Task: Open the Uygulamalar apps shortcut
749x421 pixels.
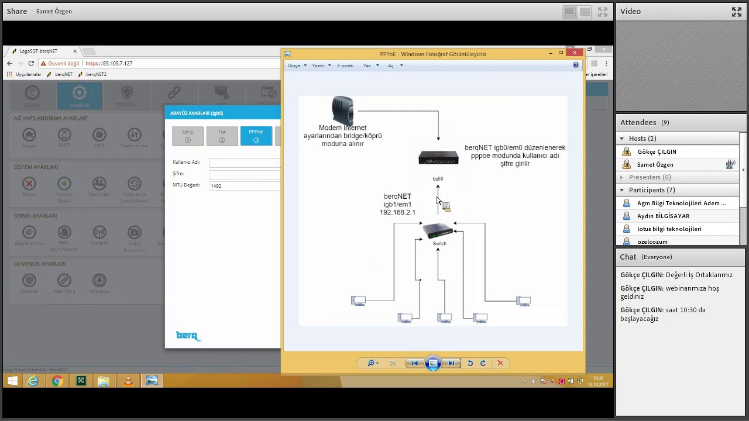Action: coord(25,74)
